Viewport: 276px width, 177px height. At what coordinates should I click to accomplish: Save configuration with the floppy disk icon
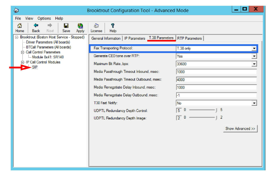pos(66,28)
